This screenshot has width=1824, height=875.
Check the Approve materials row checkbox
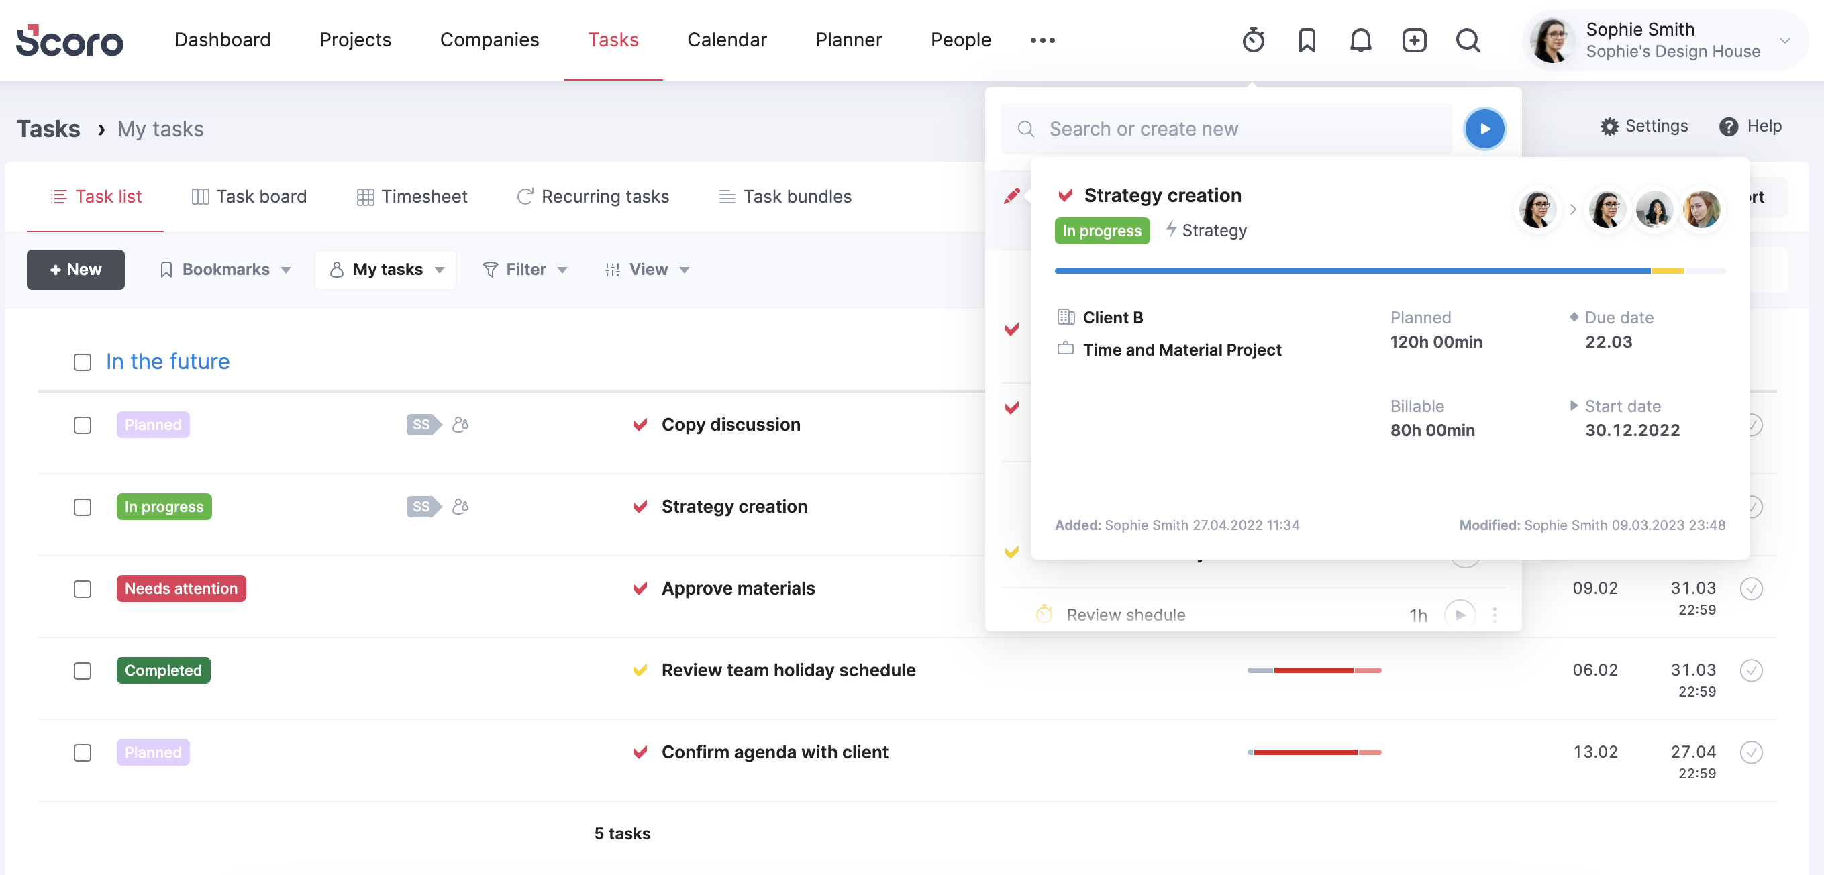click(x=82, y=589)
